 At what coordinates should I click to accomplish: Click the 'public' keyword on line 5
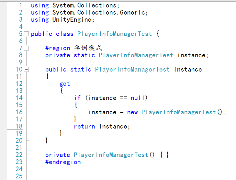tap(41, 34)
